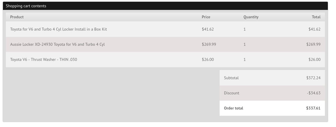
Task: Click the $337.61 order total amount
Action: (313, 108)
